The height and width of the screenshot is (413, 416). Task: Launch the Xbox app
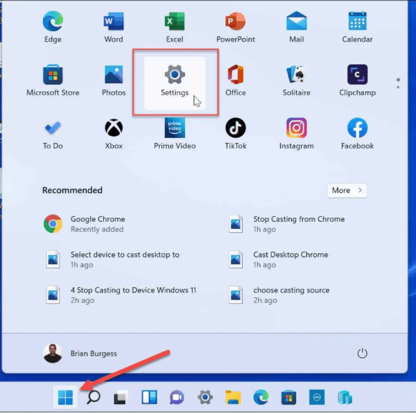[x=113, y=134]
